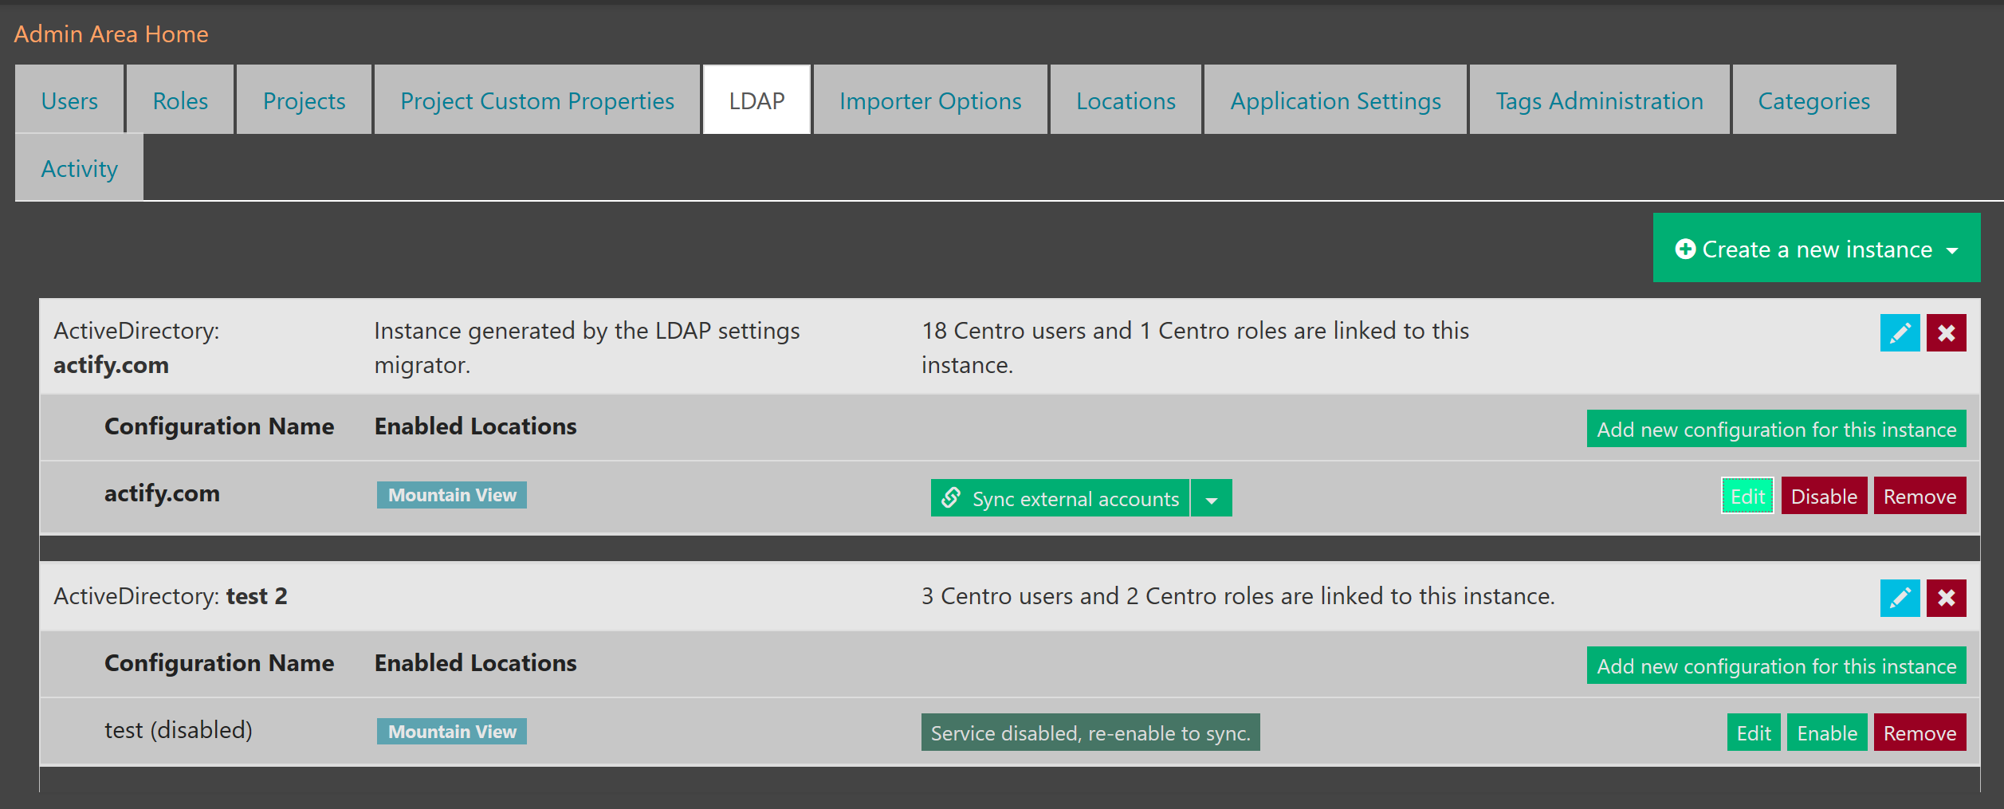
Task: Remove the actify.com configuration
Action: point(1919,497)
